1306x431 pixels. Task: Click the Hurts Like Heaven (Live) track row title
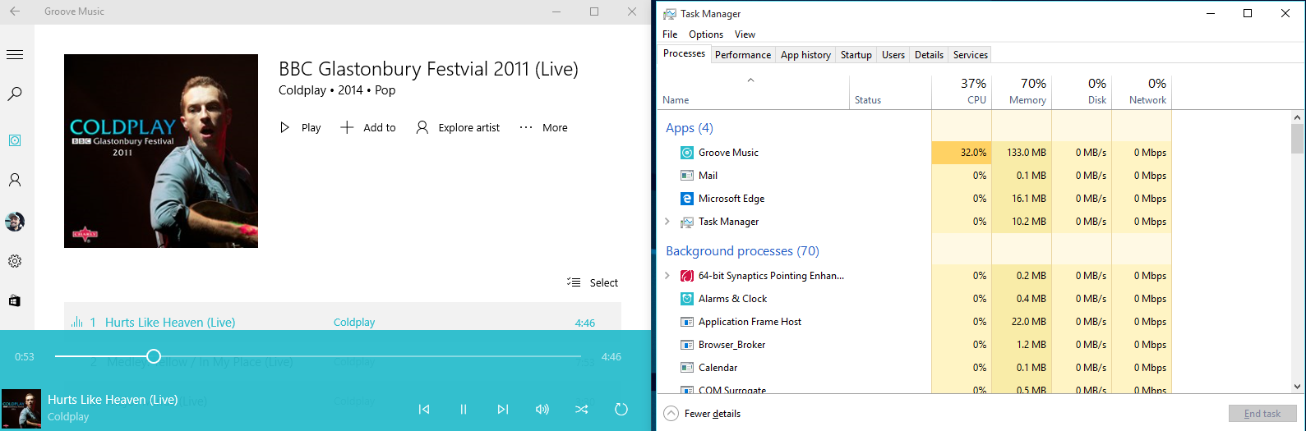[170, 323]
